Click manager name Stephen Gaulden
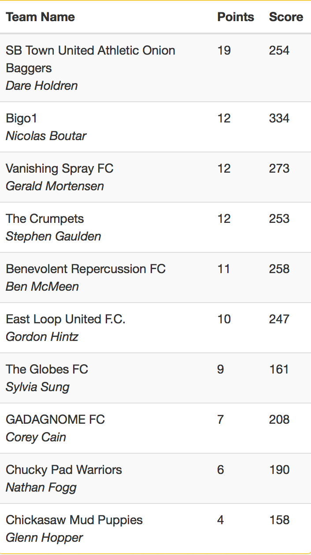The width and height of the screenshot is (311, 555). click(x=53, y=236)
